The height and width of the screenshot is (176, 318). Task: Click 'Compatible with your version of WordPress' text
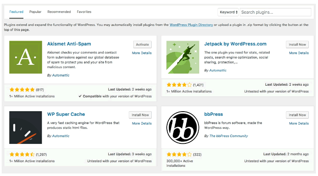(117, 96)
